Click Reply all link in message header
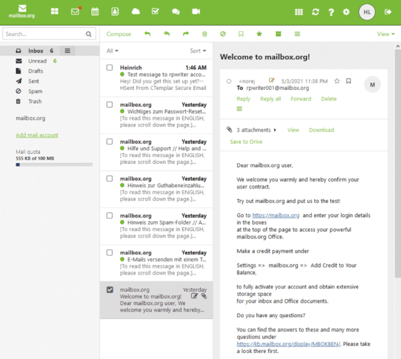401x359 pixels. pyautogui.click(x=271, y=99)
